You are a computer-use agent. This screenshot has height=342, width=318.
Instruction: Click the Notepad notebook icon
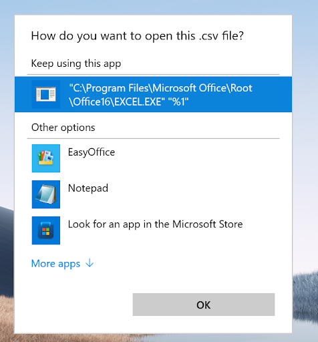point(46,194)
